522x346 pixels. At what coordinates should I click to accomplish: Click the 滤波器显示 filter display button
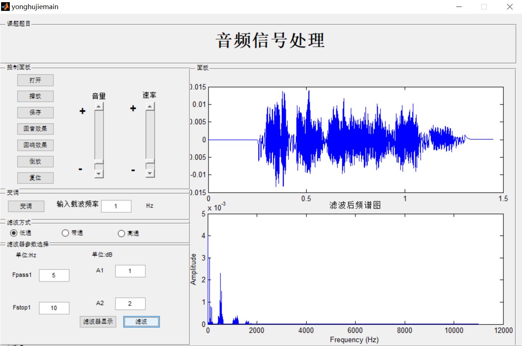[98, 322]
